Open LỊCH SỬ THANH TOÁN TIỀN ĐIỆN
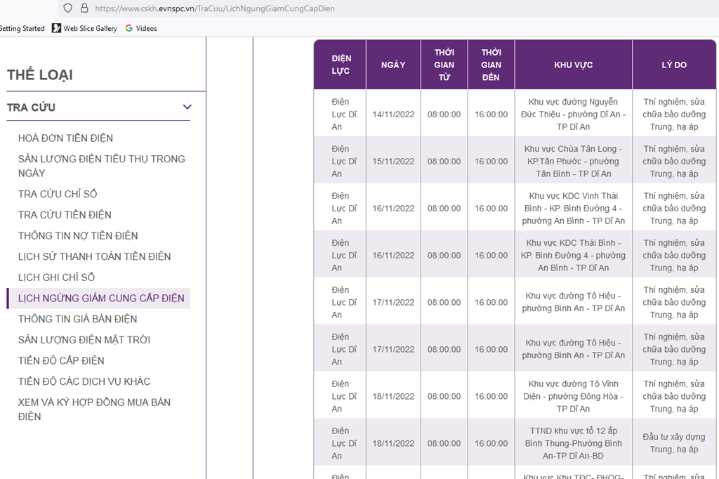719x479 pixels. click(95, 256)
